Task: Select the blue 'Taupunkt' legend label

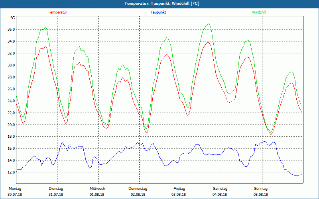Action: pos(158,12)
